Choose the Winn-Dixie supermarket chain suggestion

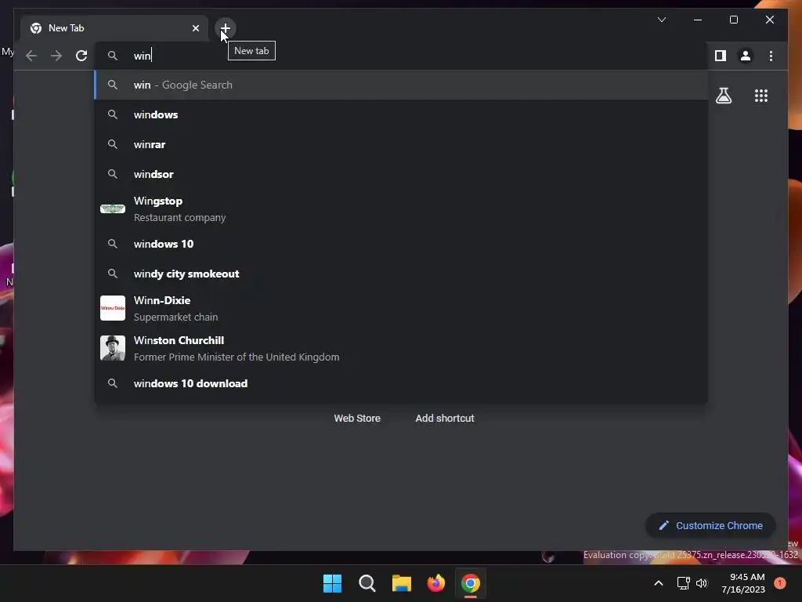point(401,308)
